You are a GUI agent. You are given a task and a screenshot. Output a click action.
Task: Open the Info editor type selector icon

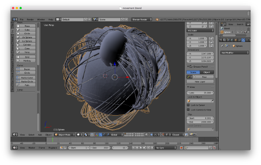[15, 19]
